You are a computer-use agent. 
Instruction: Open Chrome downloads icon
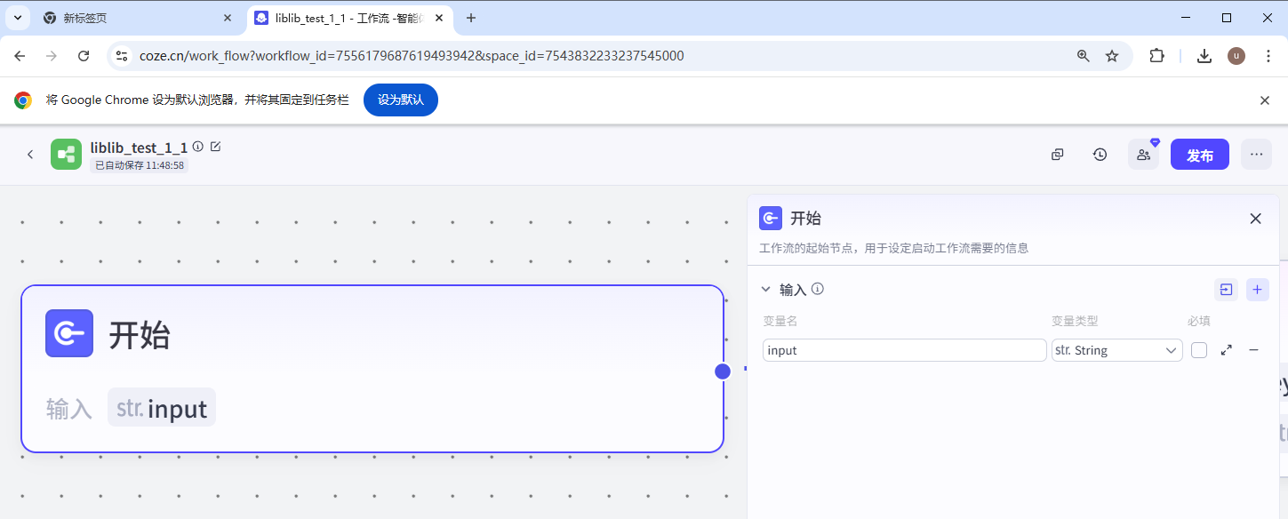click(1204, 55)
